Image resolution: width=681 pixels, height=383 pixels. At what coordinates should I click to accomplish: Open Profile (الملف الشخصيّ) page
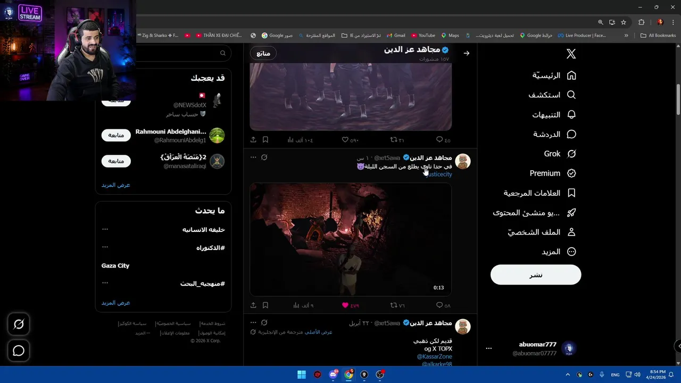(542, 232)
